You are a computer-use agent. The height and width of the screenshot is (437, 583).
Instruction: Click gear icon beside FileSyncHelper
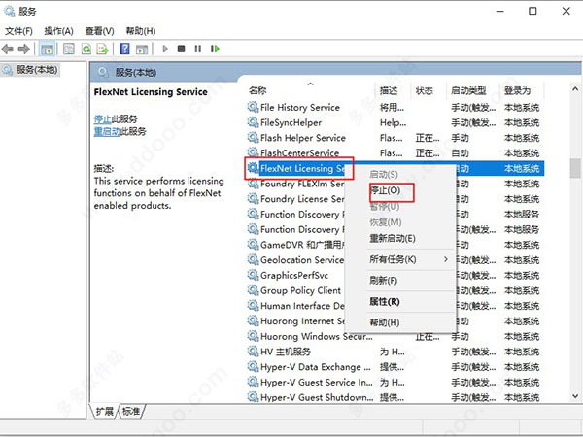[253, 122]
